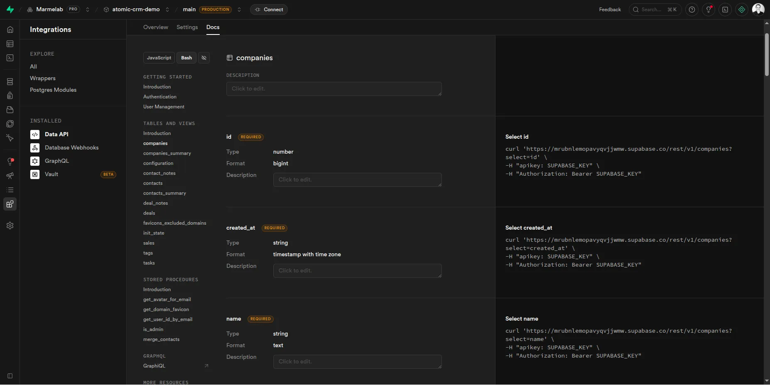The image size is (770, 385).
Task: Open the Authentication sidebar icon
Action: pos(10,96)
